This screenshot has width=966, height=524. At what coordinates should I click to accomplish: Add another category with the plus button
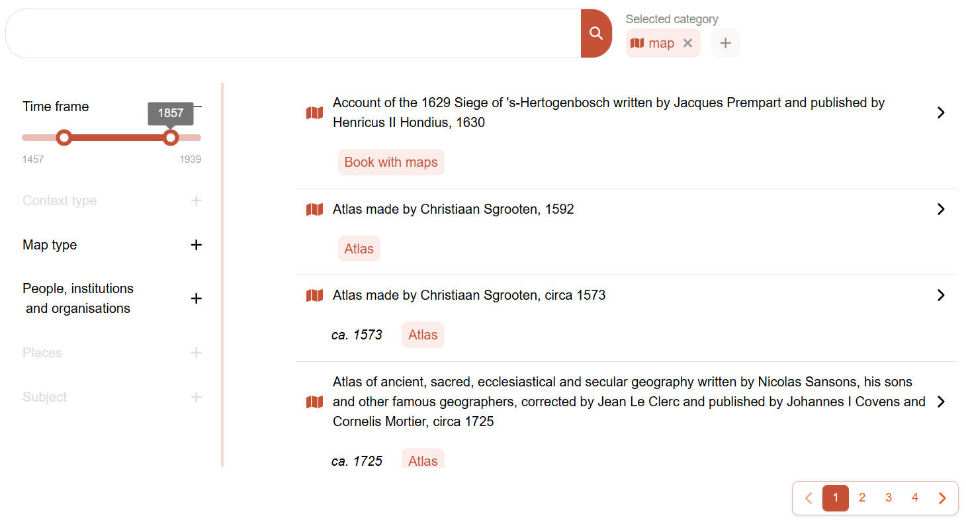tap(725, 43)
